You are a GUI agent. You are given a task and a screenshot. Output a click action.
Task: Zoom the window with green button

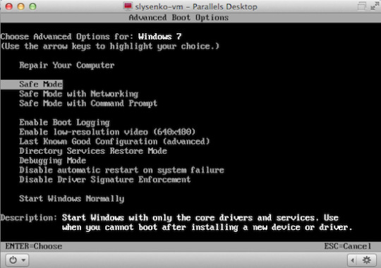coord(32,6)
